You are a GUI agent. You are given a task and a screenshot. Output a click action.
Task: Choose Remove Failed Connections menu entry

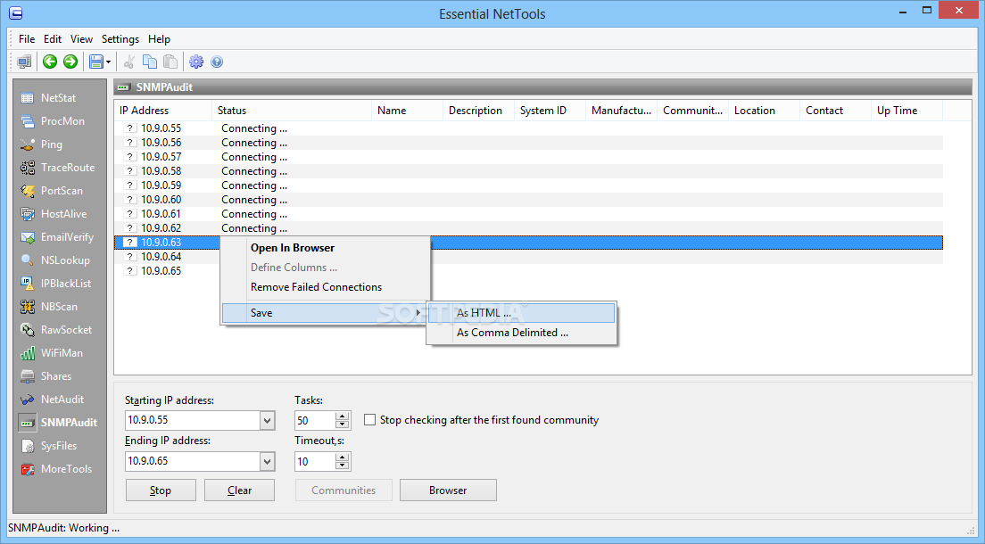[326, 287]
